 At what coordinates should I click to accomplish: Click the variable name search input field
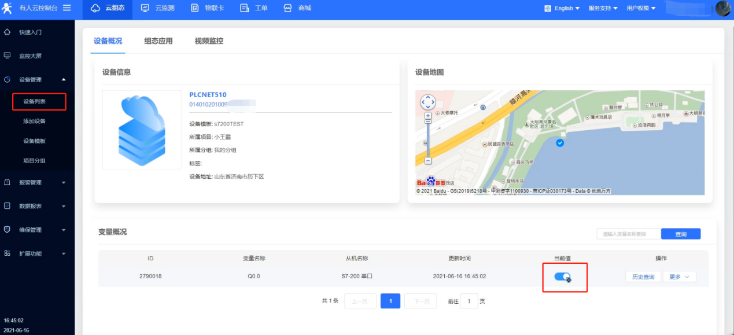(x=628, y=234)
